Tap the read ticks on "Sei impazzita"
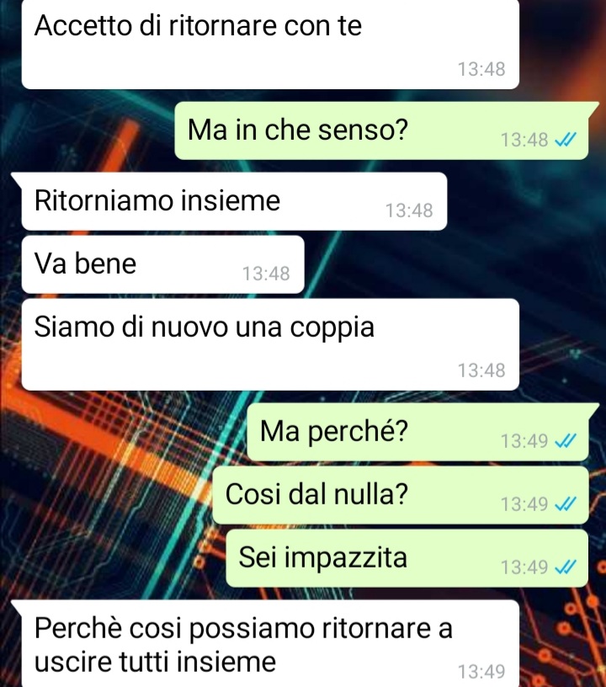Viewport: 606px width, 687px height. coord(566,567)
